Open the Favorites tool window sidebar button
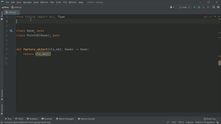 click(x=2, y=110)
